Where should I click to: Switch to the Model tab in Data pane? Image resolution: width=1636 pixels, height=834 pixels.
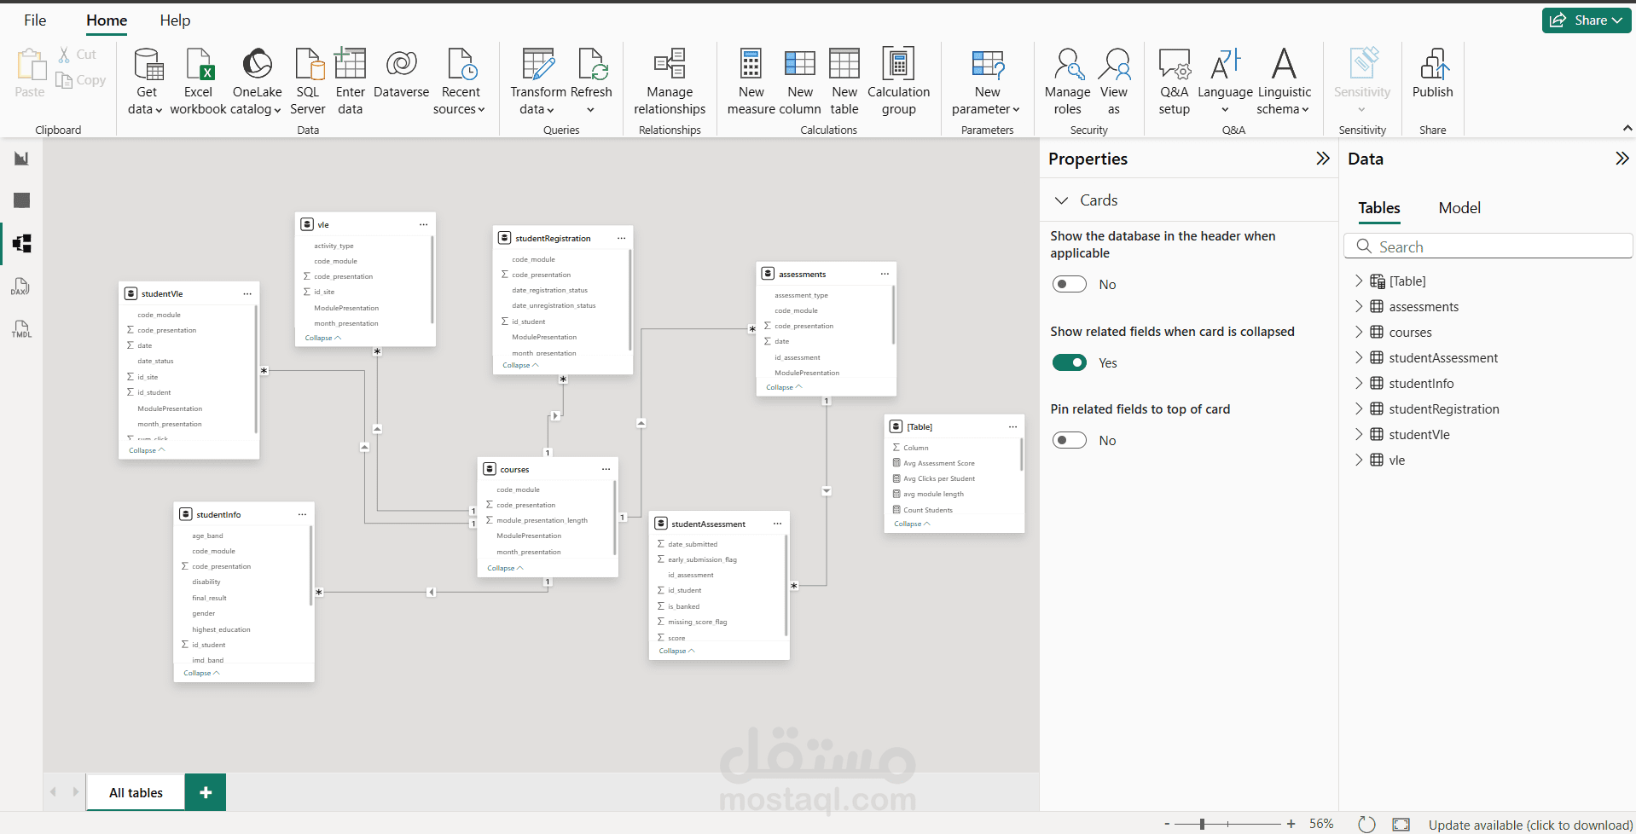click(1459, 208)
